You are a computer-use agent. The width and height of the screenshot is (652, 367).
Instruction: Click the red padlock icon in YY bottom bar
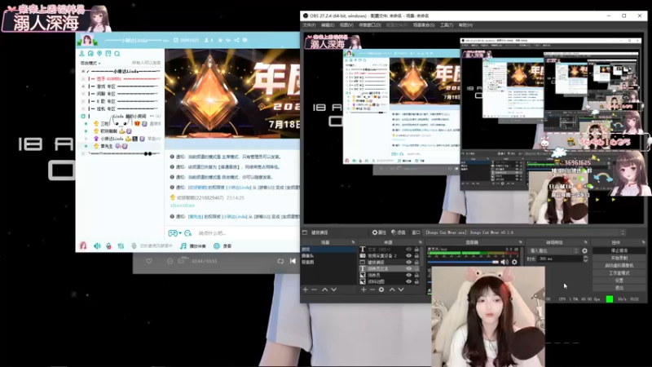point(108,246)
